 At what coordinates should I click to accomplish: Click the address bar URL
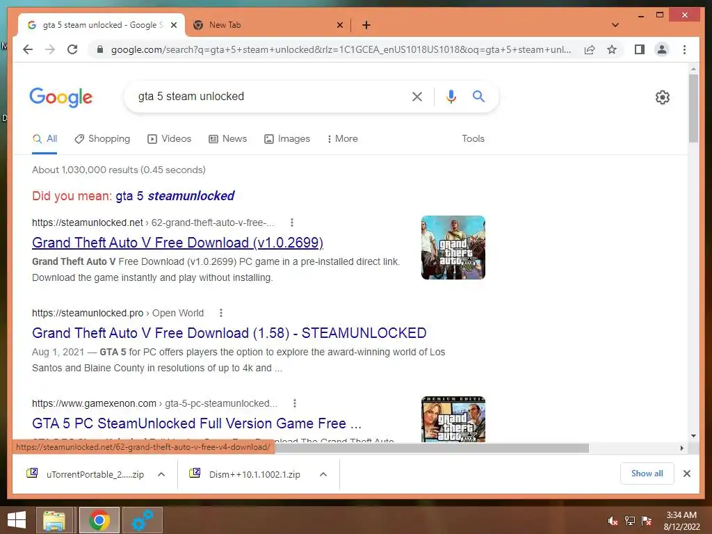(x=341, y=49)
